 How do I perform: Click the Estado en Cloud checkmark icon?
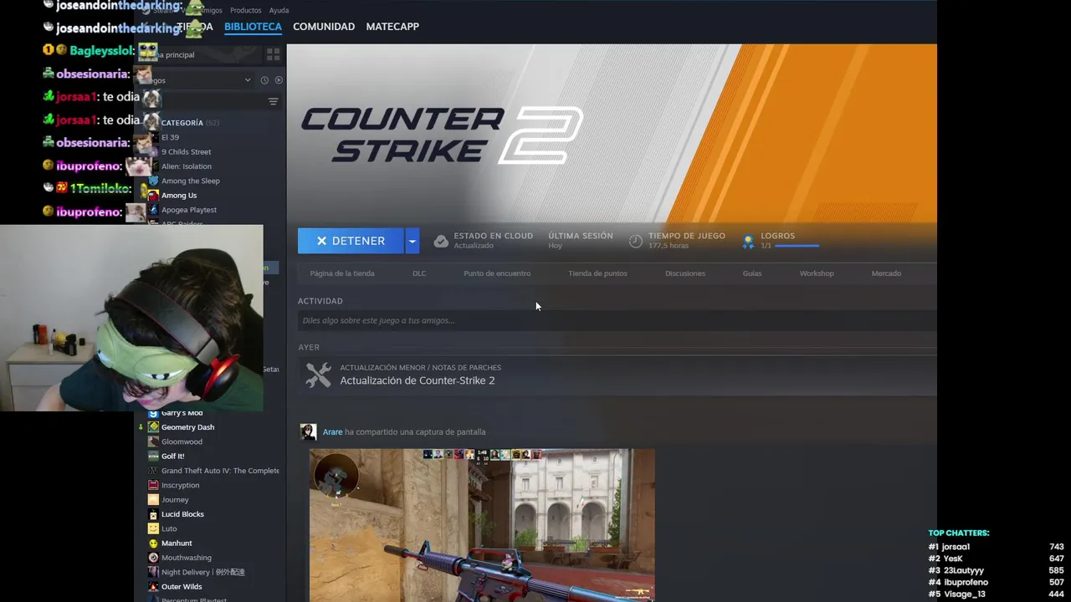click(x=441, y=241)
